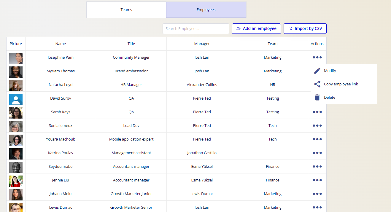Open actions menu for Seydou mabe

pos(317,167)
